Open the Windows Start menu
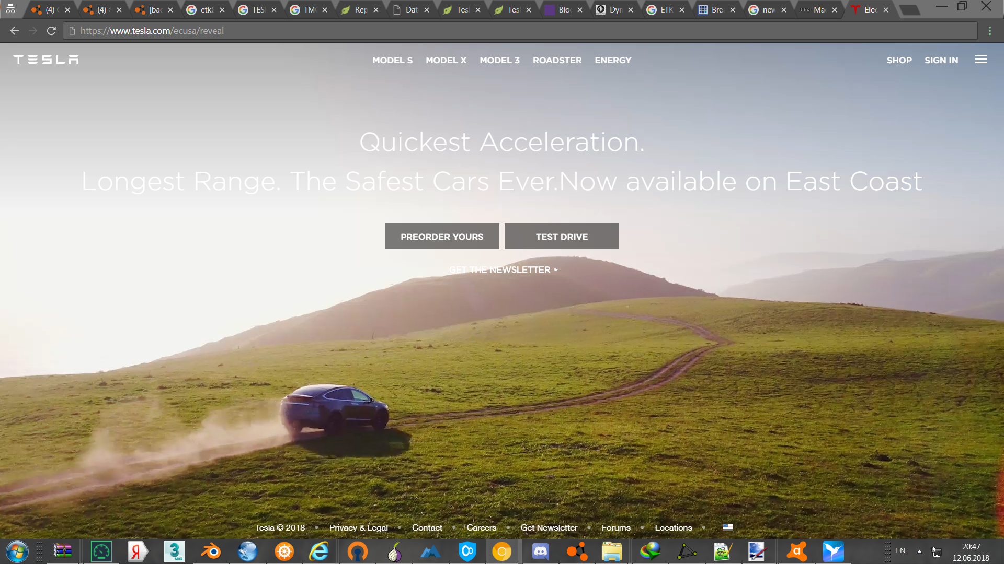Image resolution: width=1004 pixels, height=564 pixels. coord(17,551)
